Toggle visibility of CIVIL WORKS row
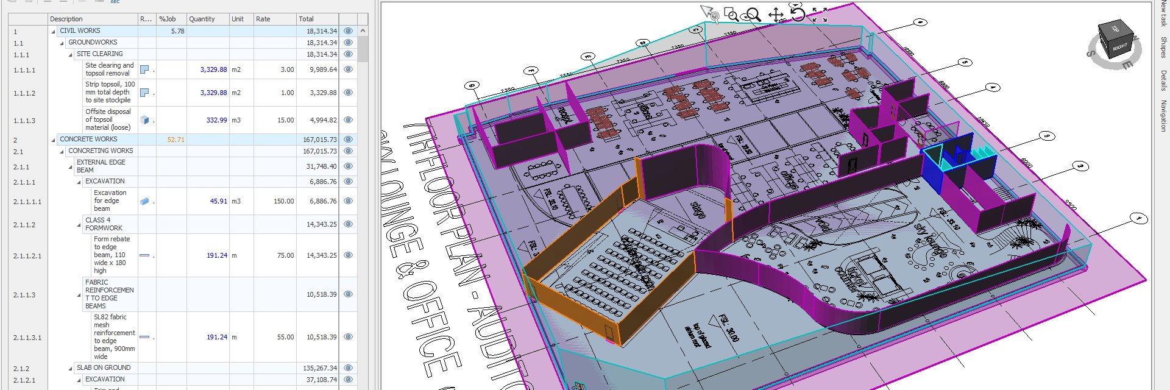The height and width of the screenshot is (390, 1170). pyautogui.click(x=348, y=31)
